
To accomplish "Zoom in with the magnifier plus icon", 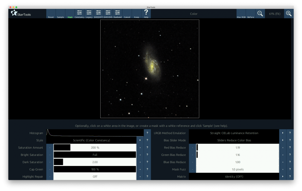I will pyautogui.click(x=289, y=14).
